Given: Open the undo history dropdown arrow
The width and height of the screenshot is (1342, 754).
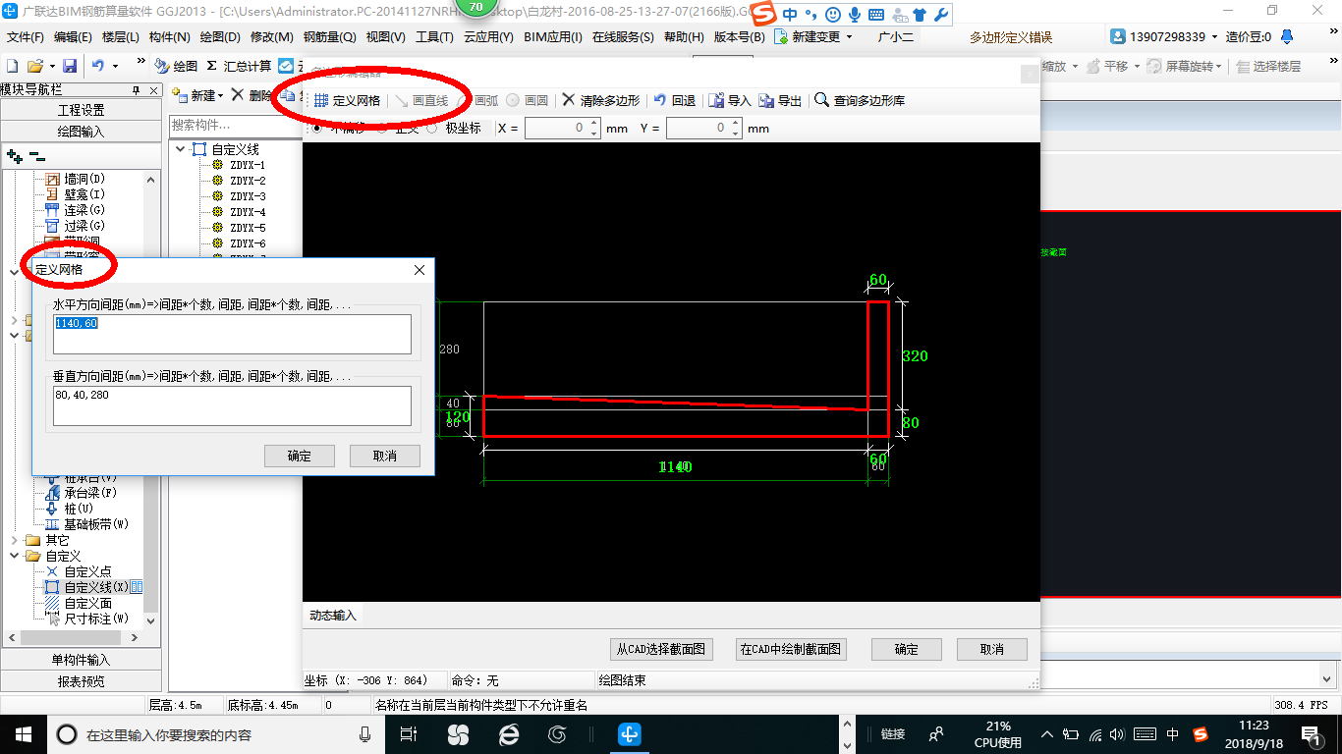Looking at the screenshot, I should (114, 66).
